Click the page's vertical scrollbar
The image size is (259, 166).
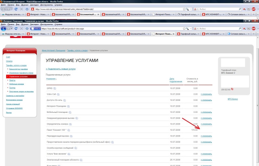pos(257,97)
